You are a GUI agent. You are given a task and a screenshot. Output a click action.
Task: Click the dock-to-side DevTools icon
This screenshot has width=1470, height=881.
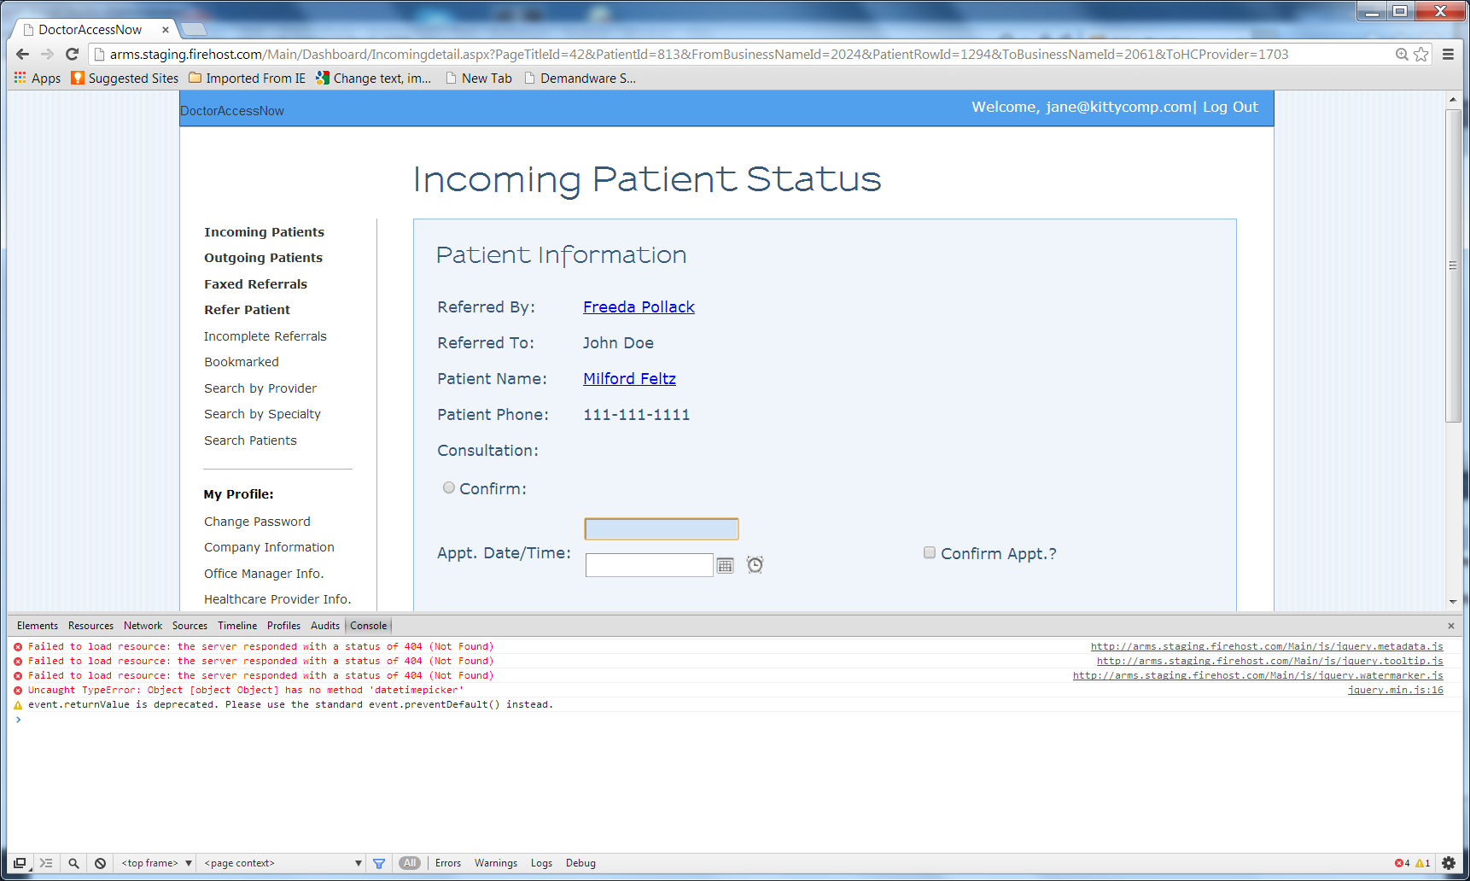tap(20, 863)
